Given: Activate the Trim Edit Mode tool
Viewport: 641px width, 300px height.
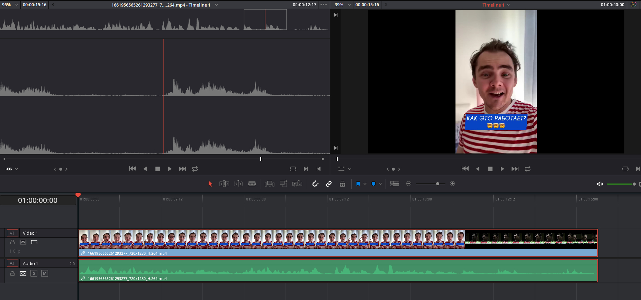Looking at the screenshot, I should point(224,184).
